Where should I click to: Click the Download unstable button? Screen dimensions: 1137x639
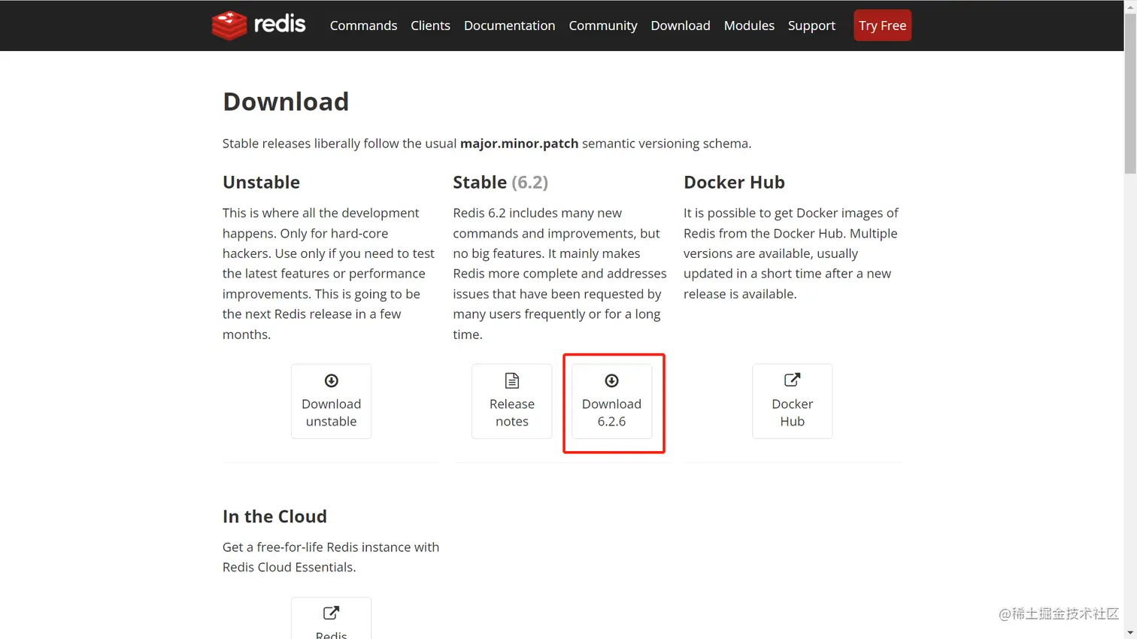(x=331, y=401)
